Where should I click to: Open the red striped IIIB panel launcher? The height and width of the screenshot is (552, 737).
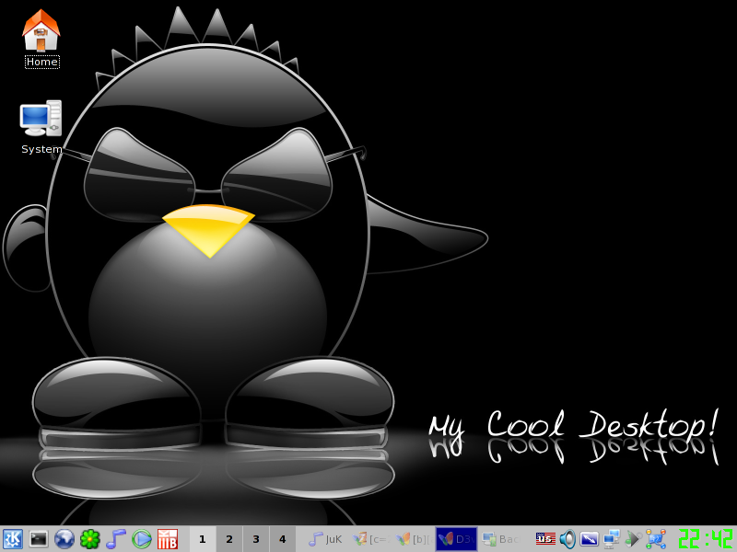pos(168,539)
